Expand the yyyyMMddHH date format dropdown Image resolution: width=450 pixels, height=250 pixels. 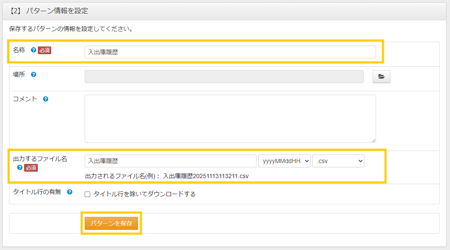(x=284, y=161)
